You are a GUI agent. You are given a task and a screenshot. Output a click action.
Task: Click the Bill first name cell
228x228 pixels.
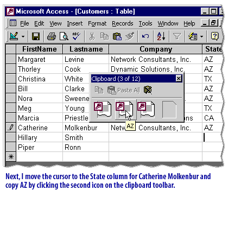pos(40,88)
